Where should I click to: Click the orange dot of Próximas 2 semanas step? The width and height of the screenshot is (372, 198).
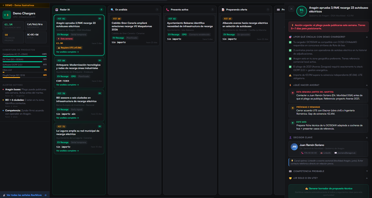[293, 108]
